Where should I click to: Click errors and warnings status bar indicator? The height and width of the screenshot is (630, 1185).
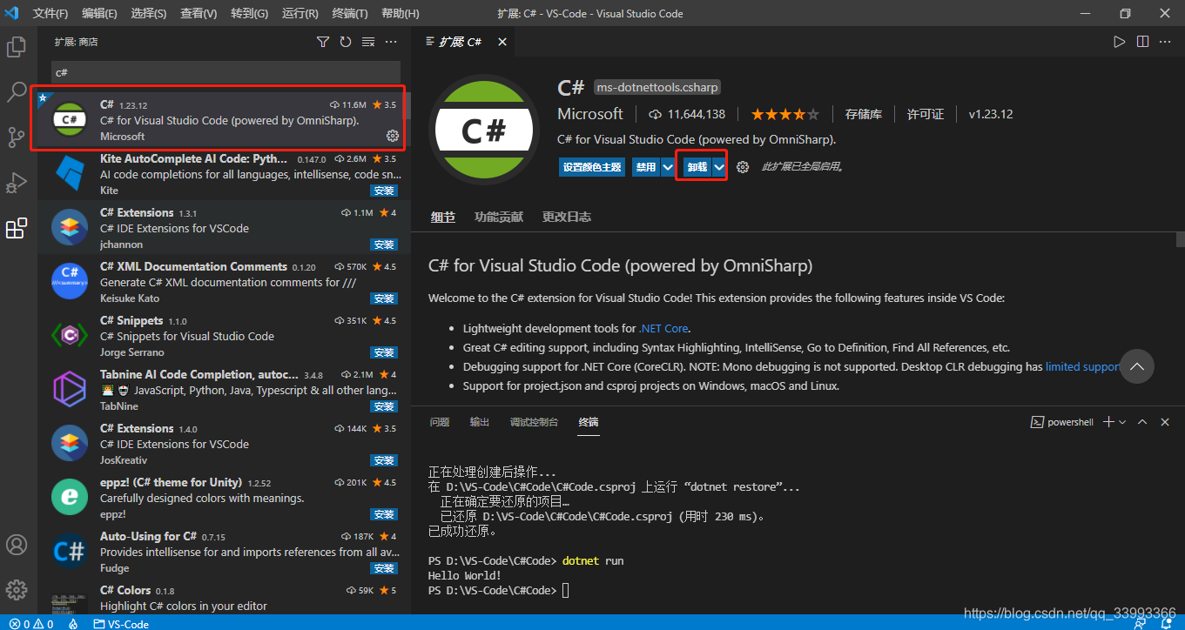tap(30, 623)
